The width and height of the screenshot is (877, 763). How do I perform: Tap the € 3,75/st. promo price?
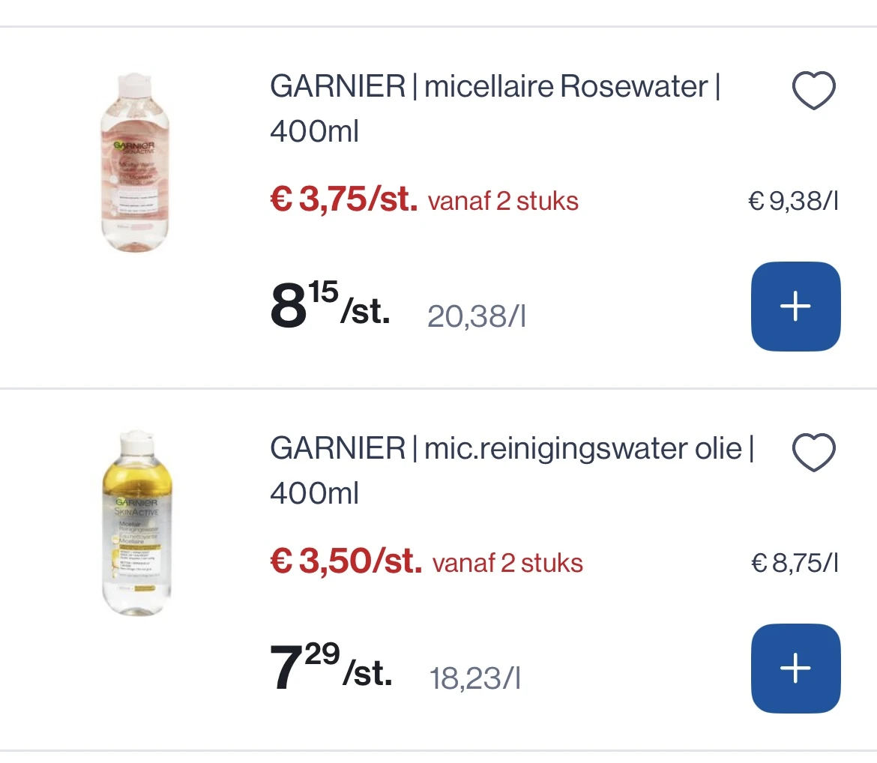tap(343, 200)
